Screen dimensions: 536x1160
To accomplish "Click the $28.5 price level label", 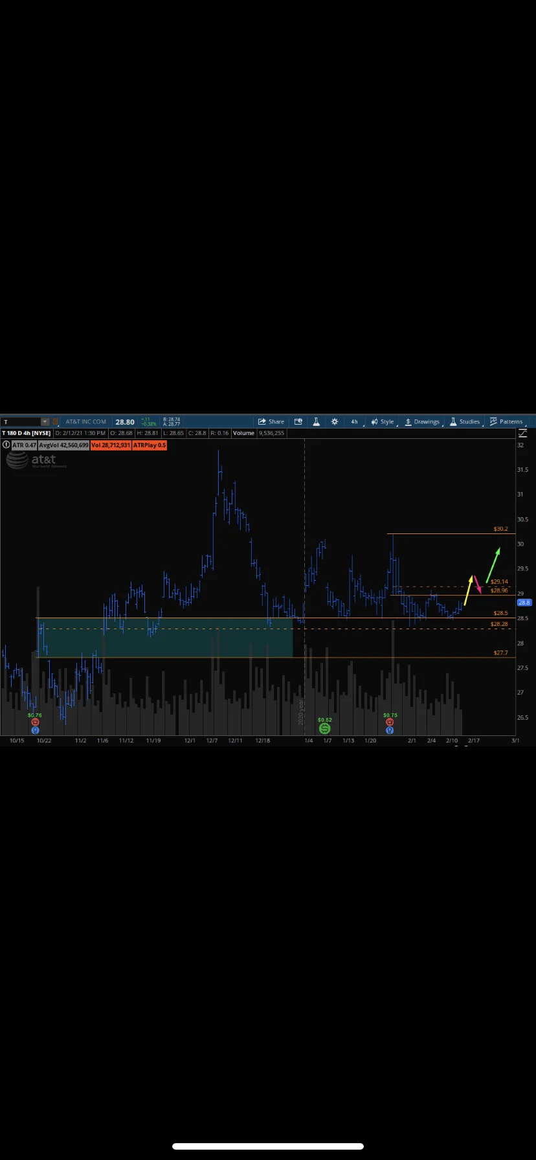I will pyautogui.click(x=500, y=613).
